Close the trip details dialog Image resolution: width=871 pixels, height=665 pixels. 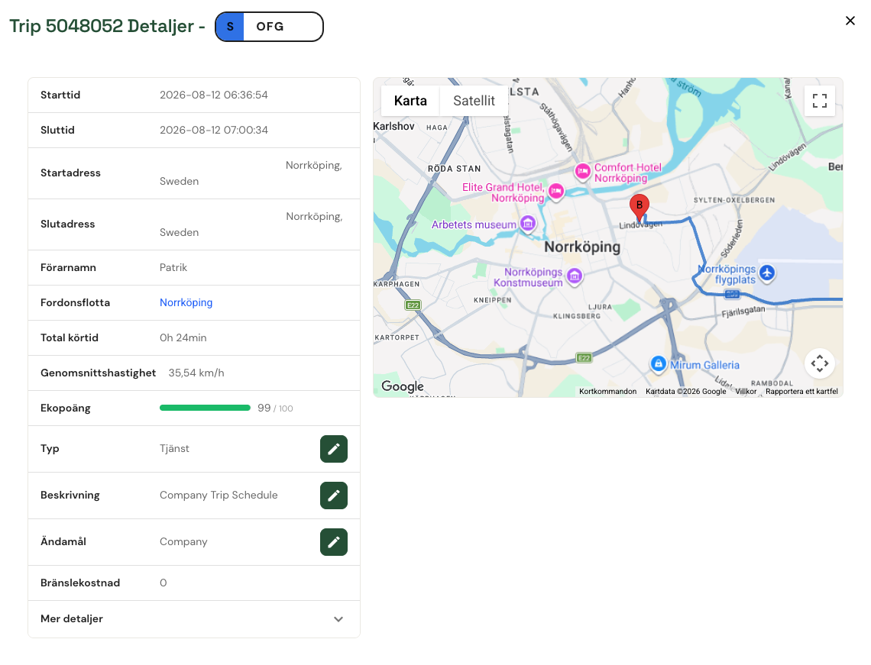click(x=850, y=21)
